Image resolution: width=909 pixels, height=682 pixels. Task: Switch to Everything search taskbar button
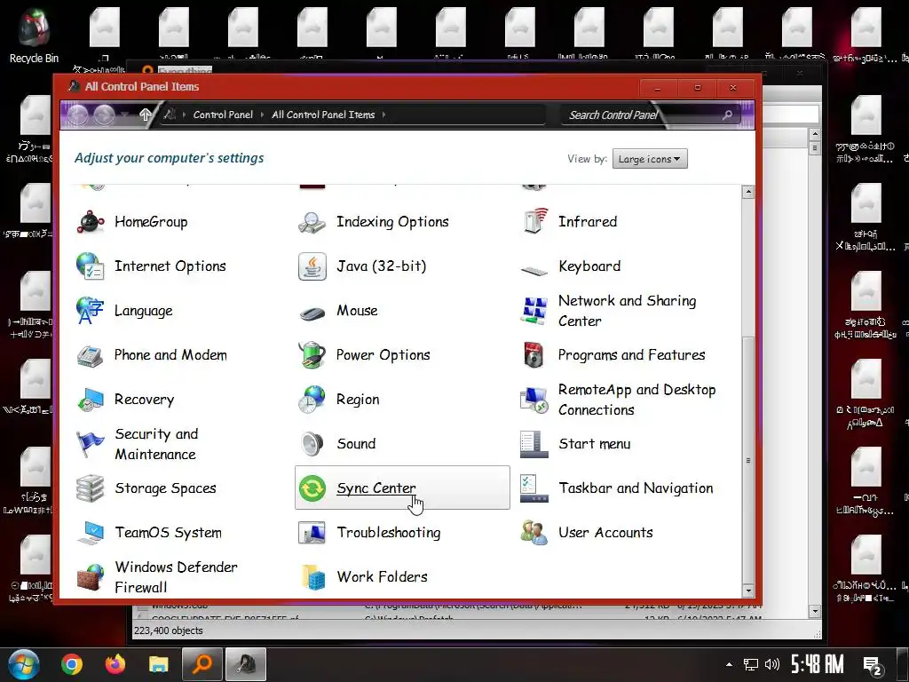click(x=202, y=664)
